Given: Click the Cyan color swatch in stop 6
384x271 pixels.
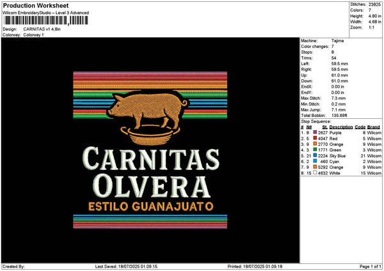Looking at the screenshot, I should pos(315,161).
